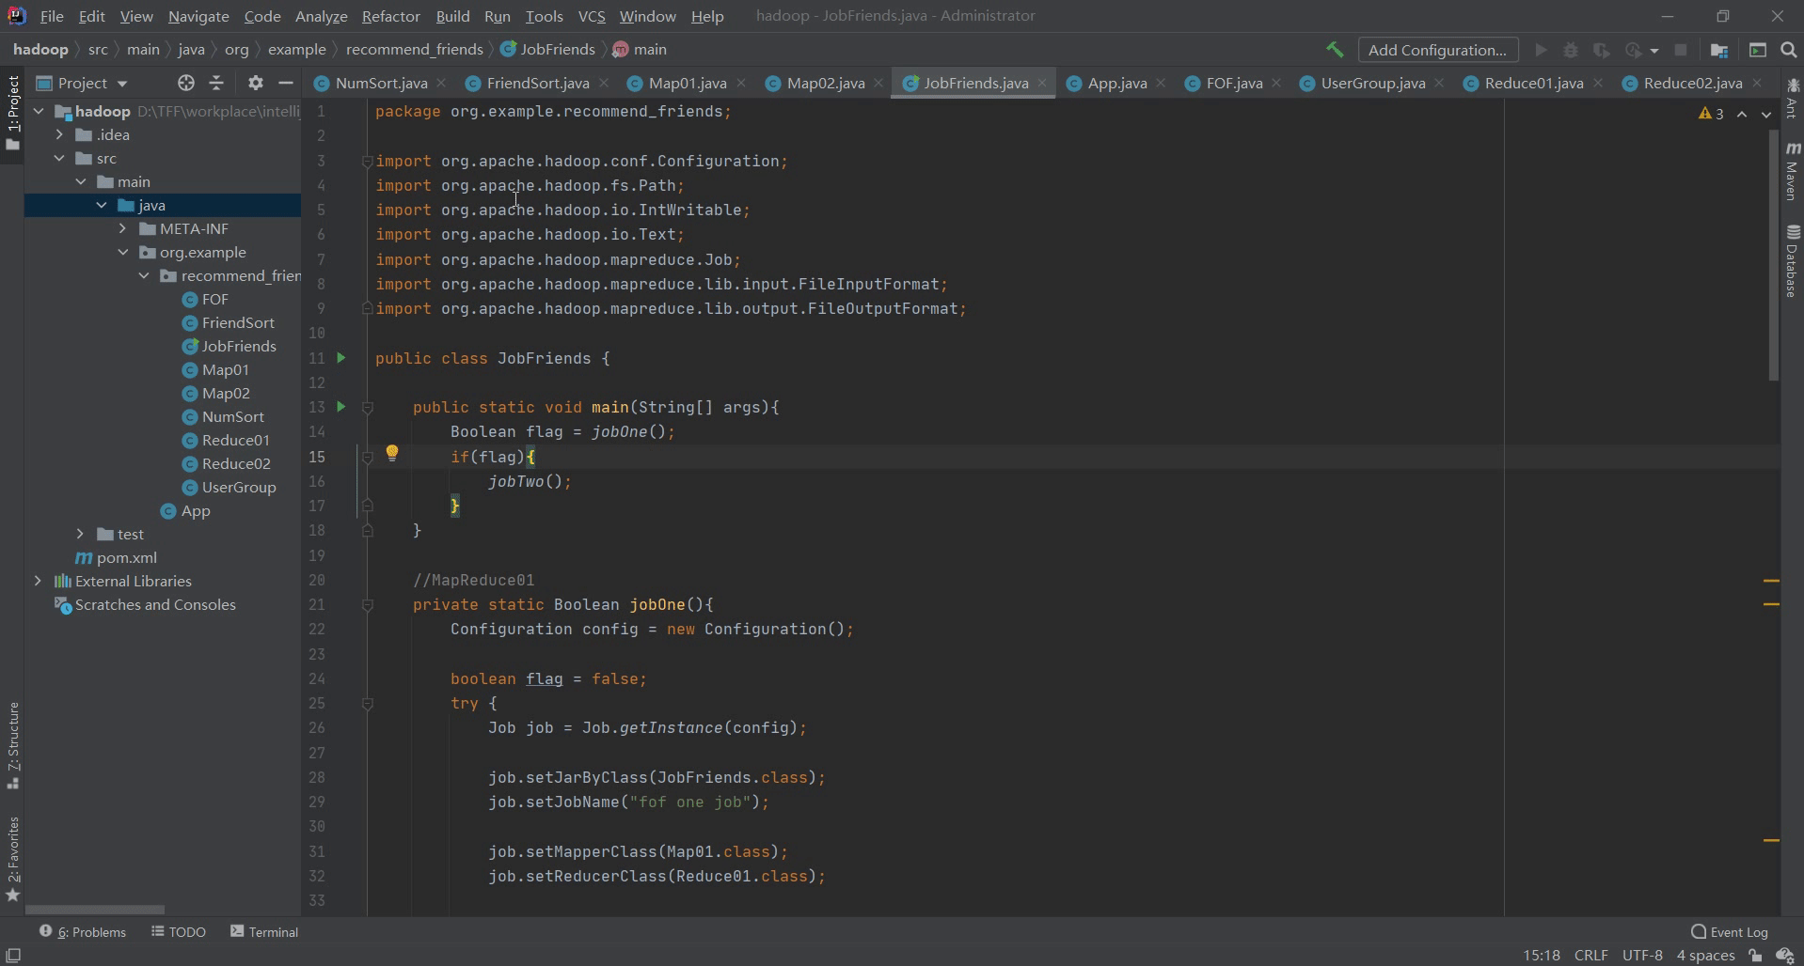Change line separator by clicking CRLF in status bar

(x=1591, y=955)
